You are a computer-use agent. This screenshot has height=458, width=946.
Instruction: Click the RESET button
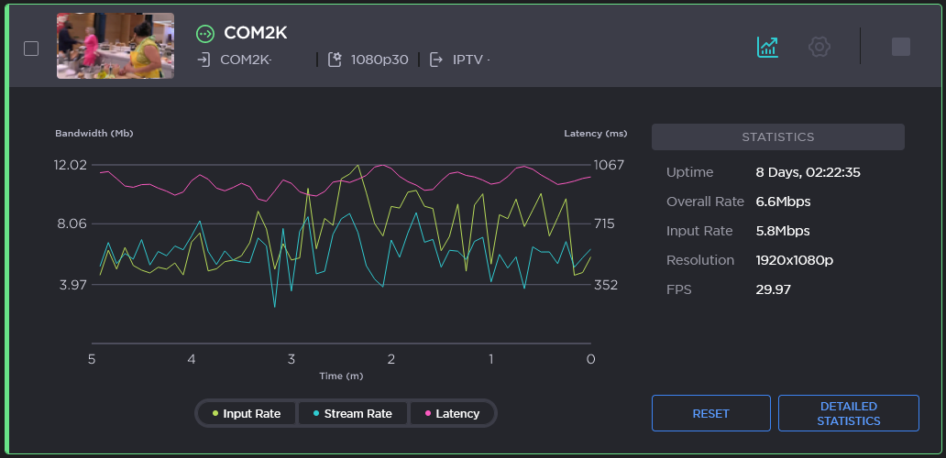point(710,413)
